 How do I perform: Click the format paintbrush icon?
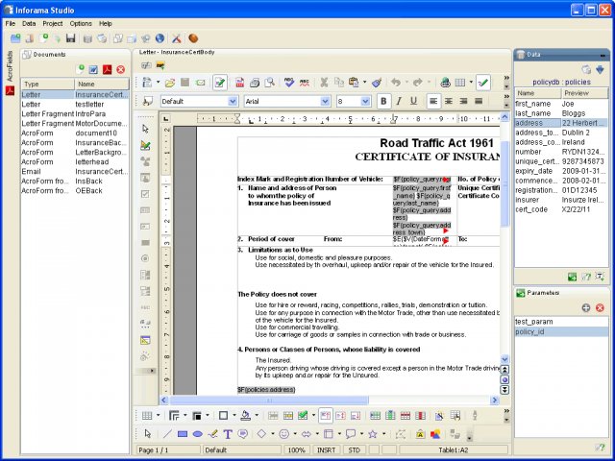(x=377, y=83)
